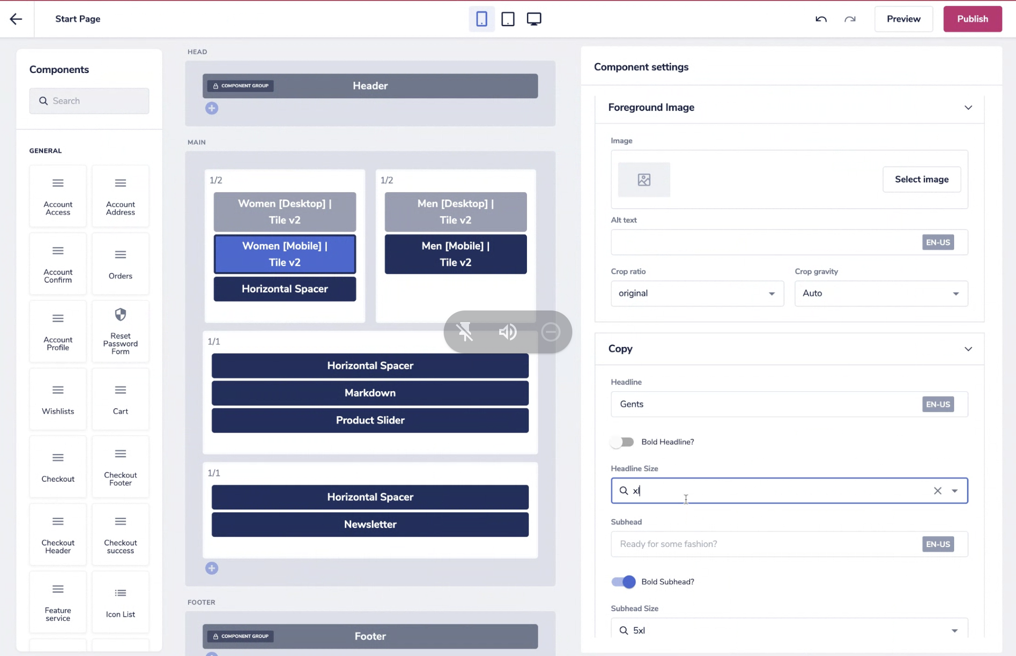Add component via plus icon under Header
Viewport: 1016px width, 656px height.
click(211, 108)
